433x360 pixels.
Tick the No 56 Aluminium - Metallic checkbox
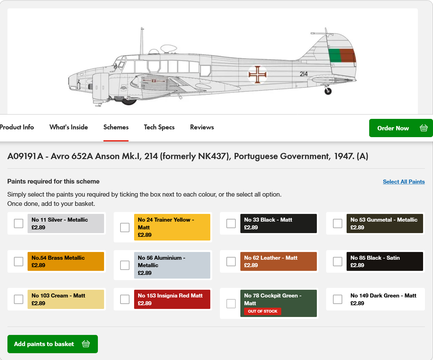(x=125, y=265)
